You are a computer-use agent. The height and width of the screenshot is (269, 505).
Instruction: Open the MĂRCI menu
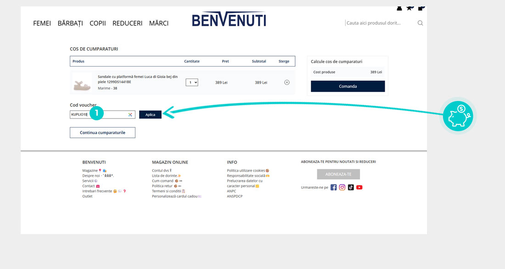pos(159,23)
